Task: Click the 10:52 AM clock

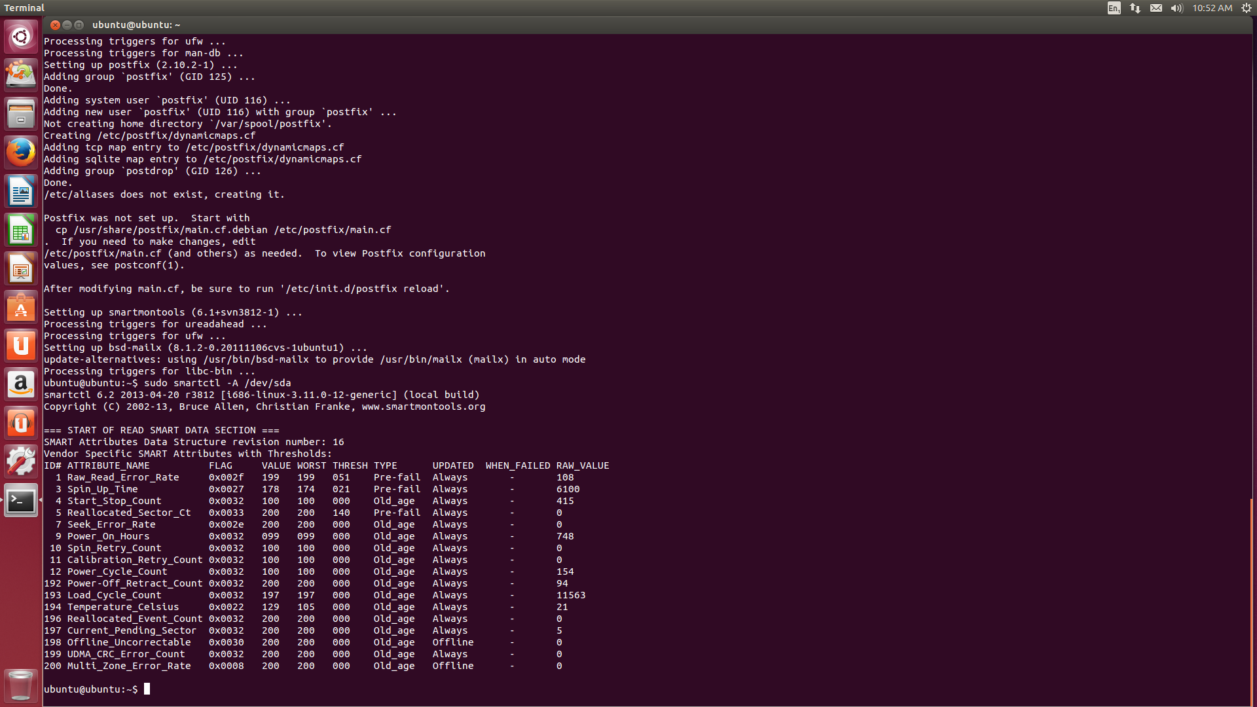Action: coord(1212,8)
